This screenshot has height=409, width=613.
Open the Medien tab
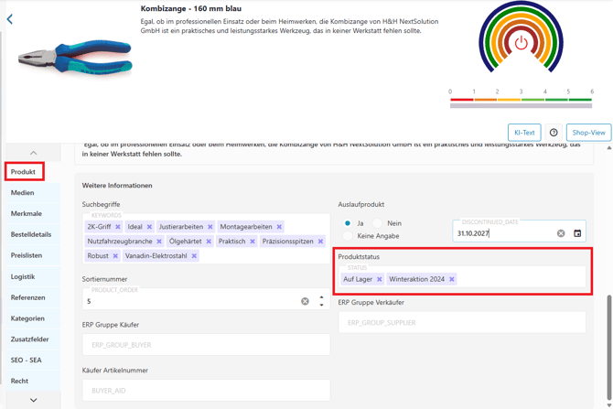point(23,193)
